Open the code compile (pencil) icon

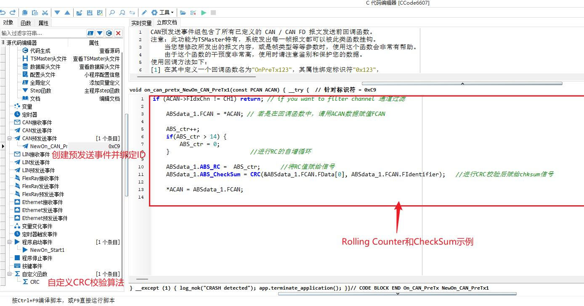(x=144, y=13)
